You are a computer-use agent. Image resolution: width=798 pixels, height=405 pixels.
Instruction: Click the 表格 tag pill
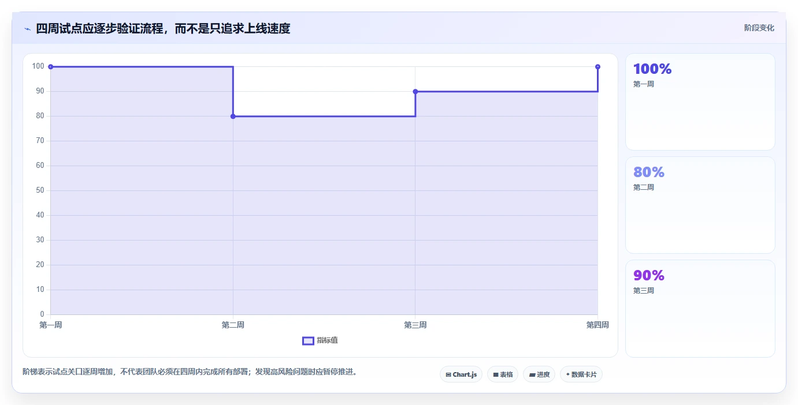tap(503, 374)
